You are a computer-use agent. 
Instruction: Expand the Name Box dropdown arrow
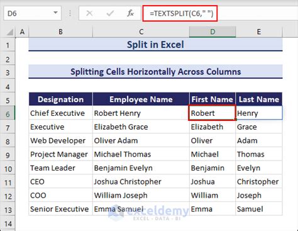(55, 13)
